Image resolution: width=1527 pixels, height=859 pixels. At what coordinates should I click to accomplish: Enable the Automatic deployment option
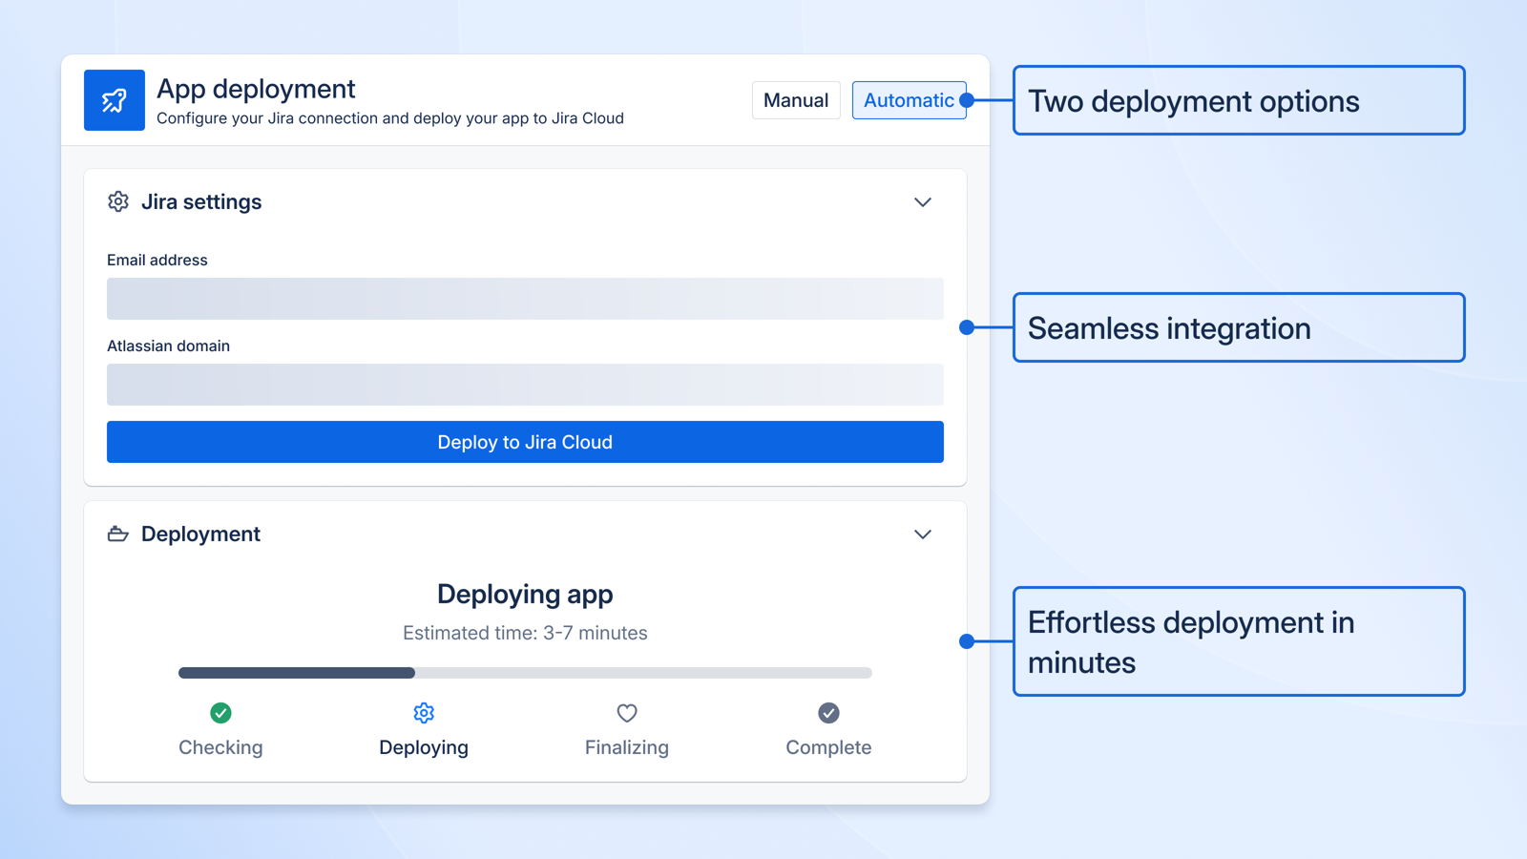click(x=909, y=100)
